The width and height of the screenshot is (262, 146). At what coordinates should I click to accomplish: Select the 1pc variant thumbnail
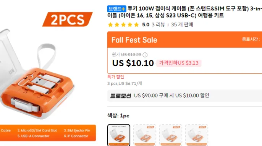(119, 135)
